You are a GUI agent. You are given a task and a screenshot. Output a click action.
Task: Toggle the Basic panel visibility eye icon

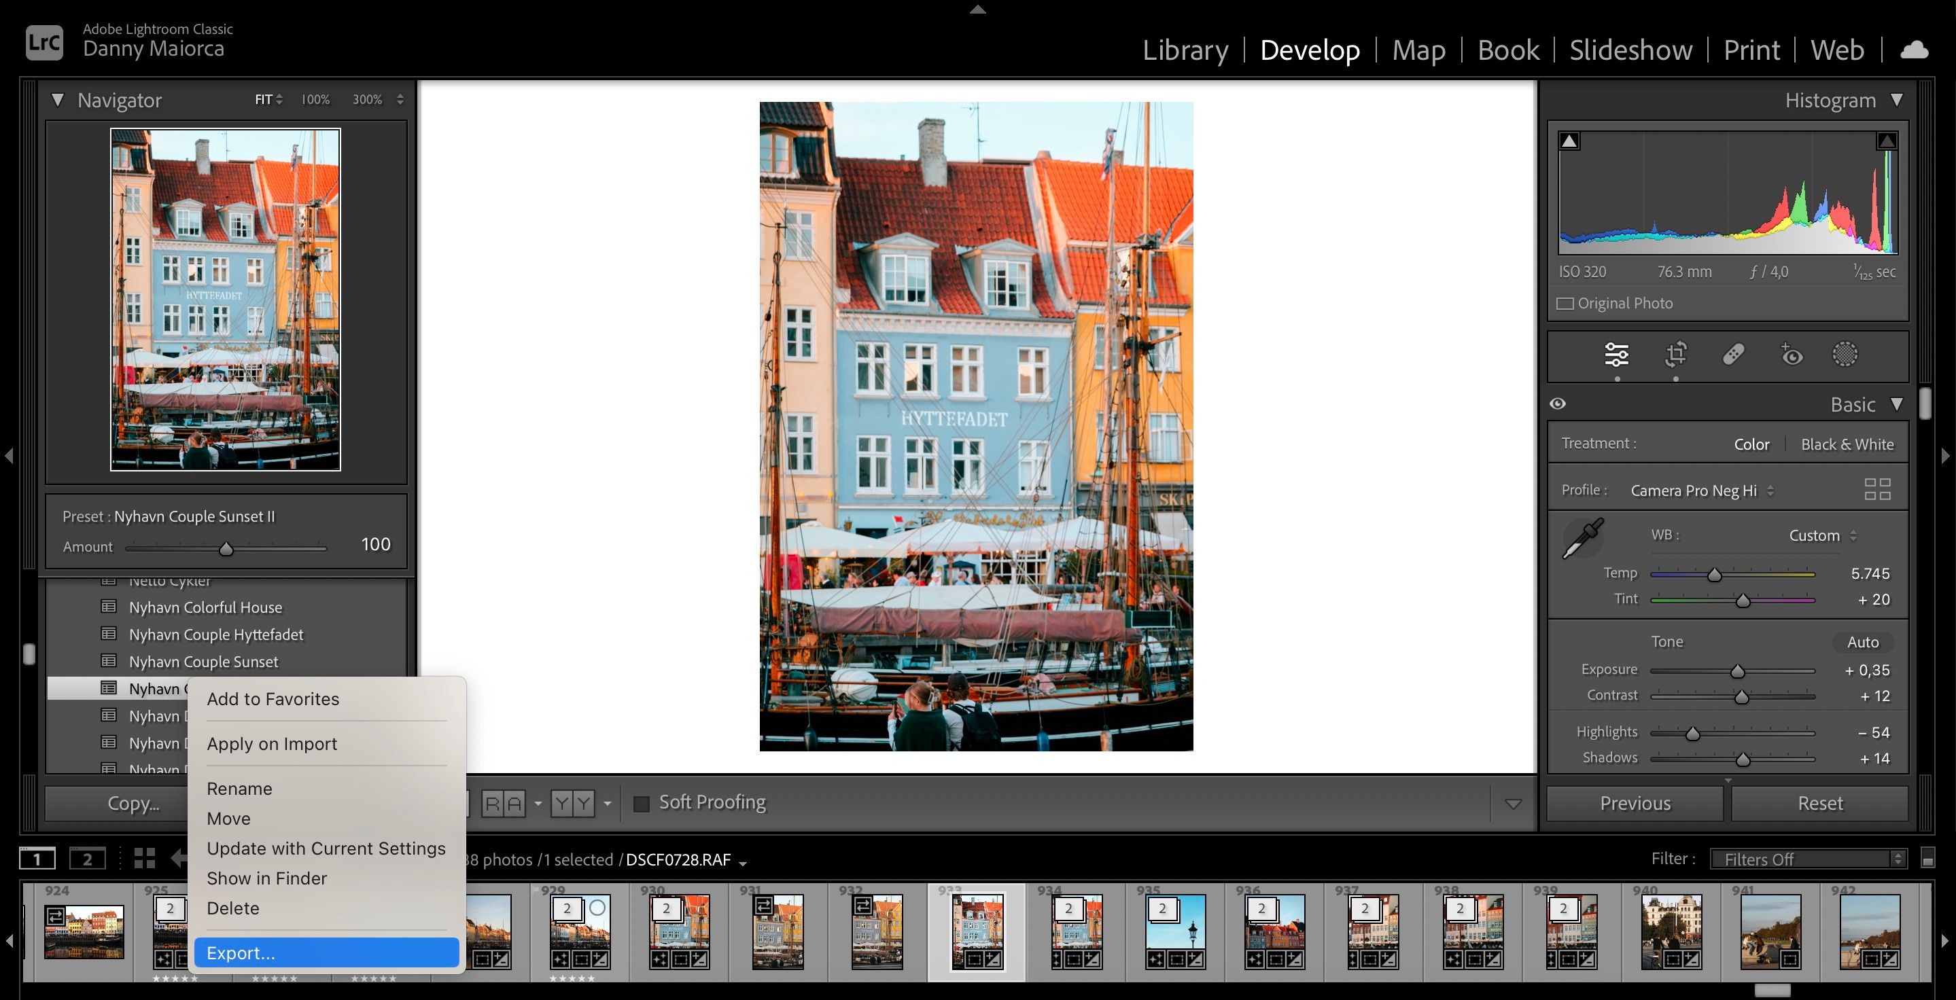tap(1557, 404)
